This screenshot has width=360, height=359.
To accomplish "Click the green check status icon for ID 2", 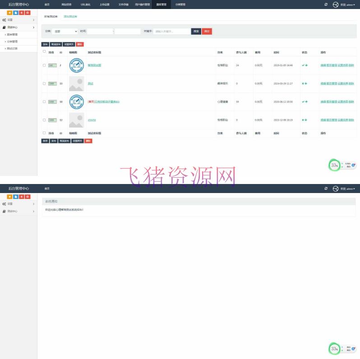I will point(303,65).
